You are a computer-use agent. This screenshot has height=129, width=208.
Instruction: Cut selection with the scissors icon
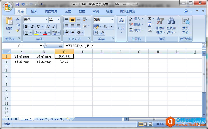click(17, 19)
